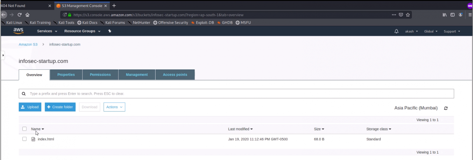The height and width of the screenshot is (160, 473).
Task: Click the Create folder button
Action: coord(60,107)
